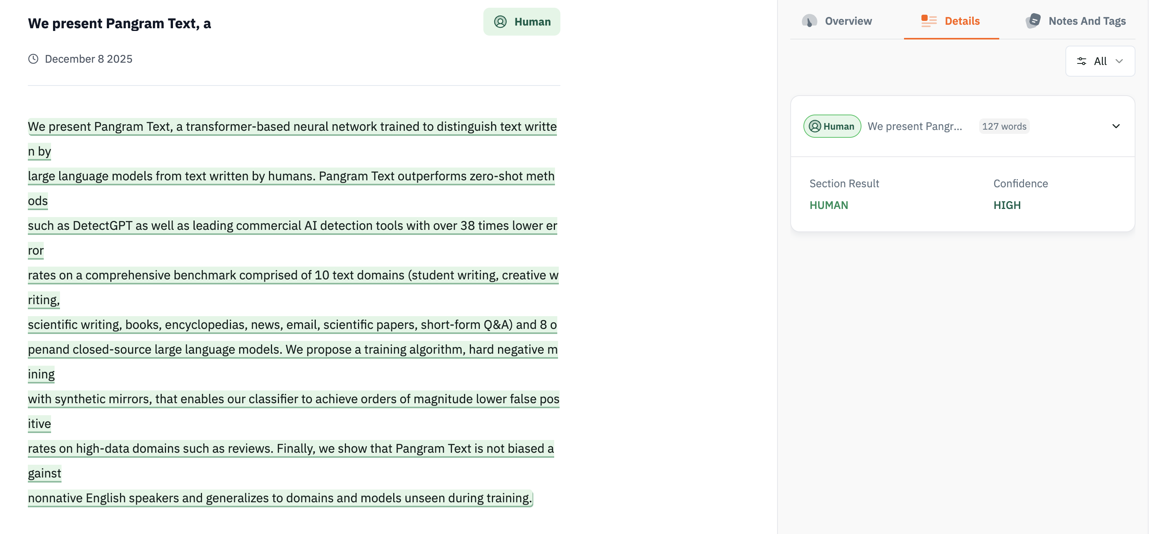The height and width of the screenshot is (534, 1161).
Task: Click the HUMAN section result value
Action: [829, 205]
